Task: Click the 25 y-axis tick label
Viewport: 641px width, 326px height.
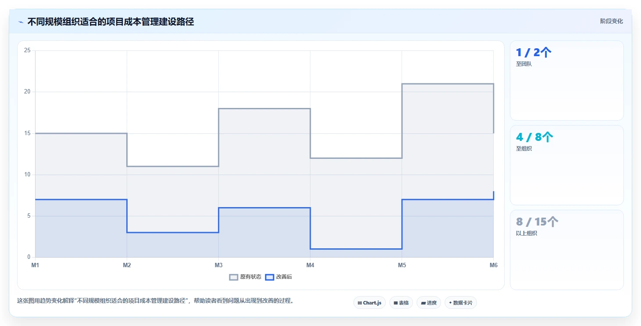Action: point(27,50)
